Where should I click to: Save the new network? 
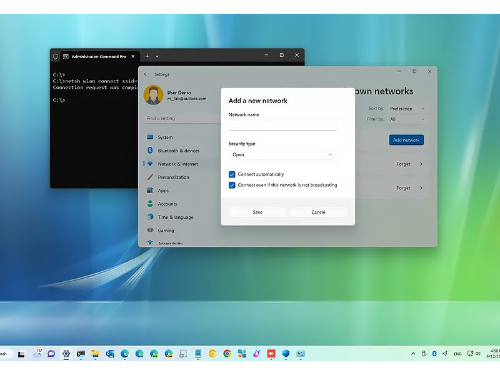click(x=257, y=212)
